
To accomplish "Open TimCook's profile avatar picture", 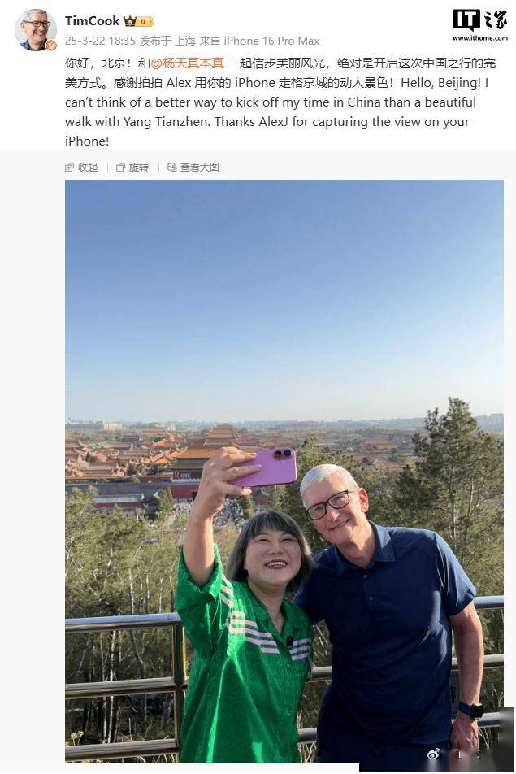I will (x=35, y=29).
